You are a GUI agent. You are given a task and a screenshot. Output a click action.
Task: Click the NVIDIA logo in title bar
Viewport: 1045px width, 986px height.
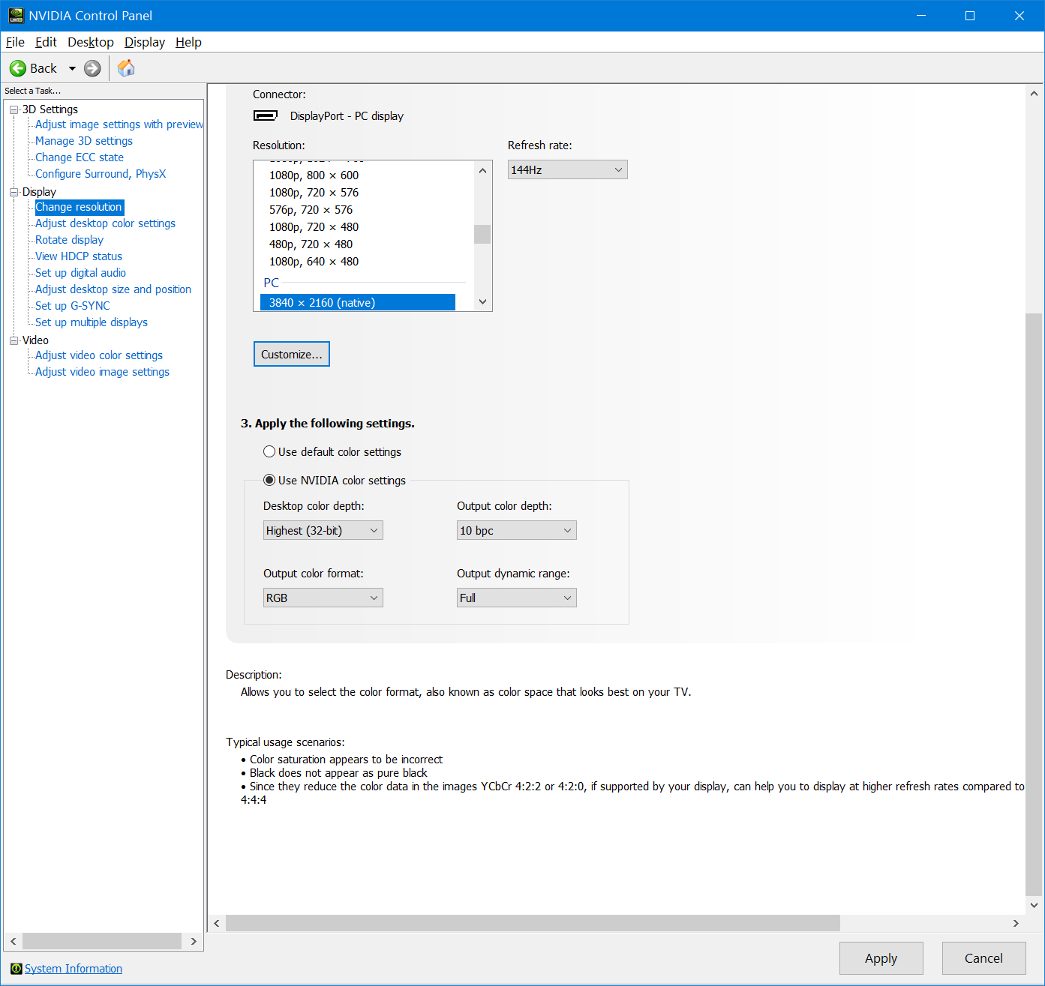pyautogui.click(x=16, y=16)
